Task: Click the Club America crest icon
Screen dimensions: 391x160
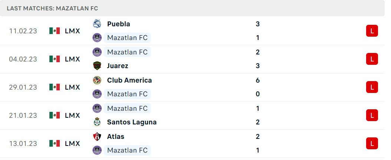Action: coord(97,80)
